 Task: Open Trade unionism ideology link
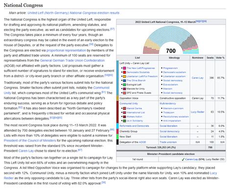(x=168, y=142)
